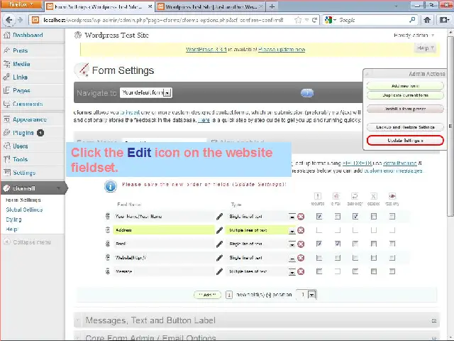454x341 pixels.
Task: Click the Please update now link
Action: click(282, 50)
